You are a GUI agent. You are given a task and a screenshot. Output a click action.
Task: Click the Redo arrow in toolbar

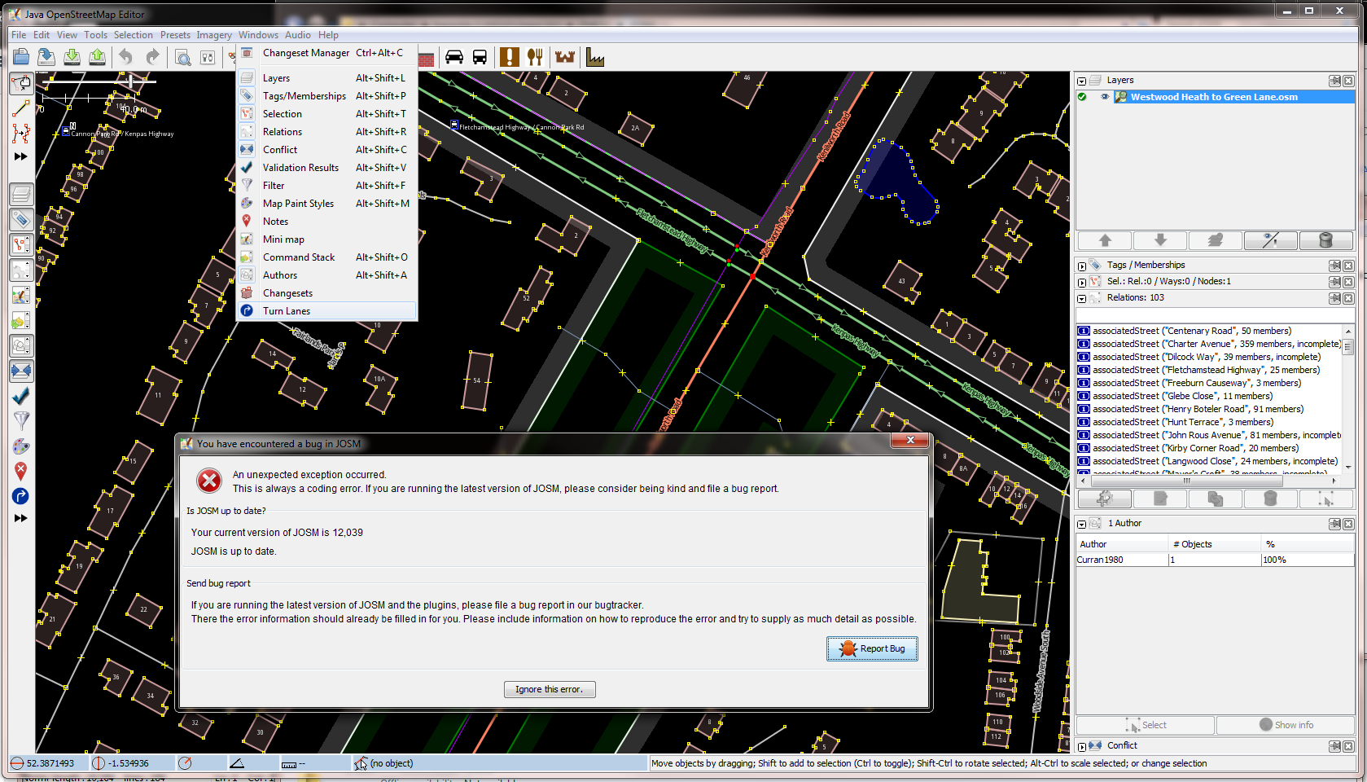coord(152,56)
